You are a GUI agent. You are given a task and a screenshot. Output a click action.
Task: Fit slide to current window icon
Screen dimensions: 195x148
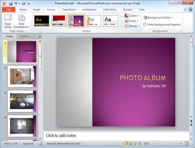click(x=186, y=143)
